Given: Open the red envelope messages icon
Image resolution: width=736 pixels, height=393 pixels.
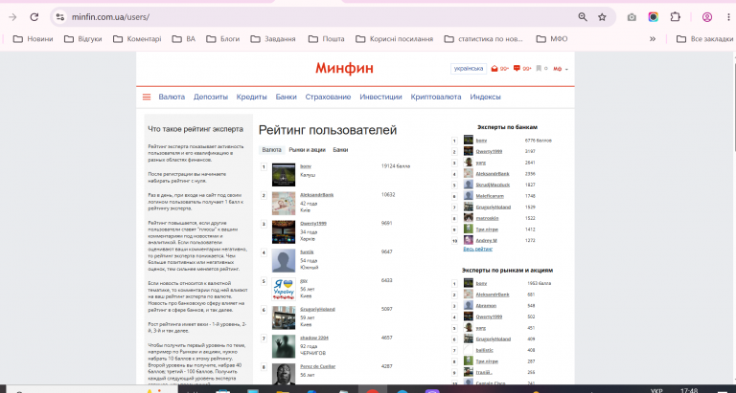Looking at the screenshot, I should tap(494, 69).
